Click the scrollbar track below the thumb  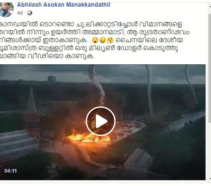[210, 150]
